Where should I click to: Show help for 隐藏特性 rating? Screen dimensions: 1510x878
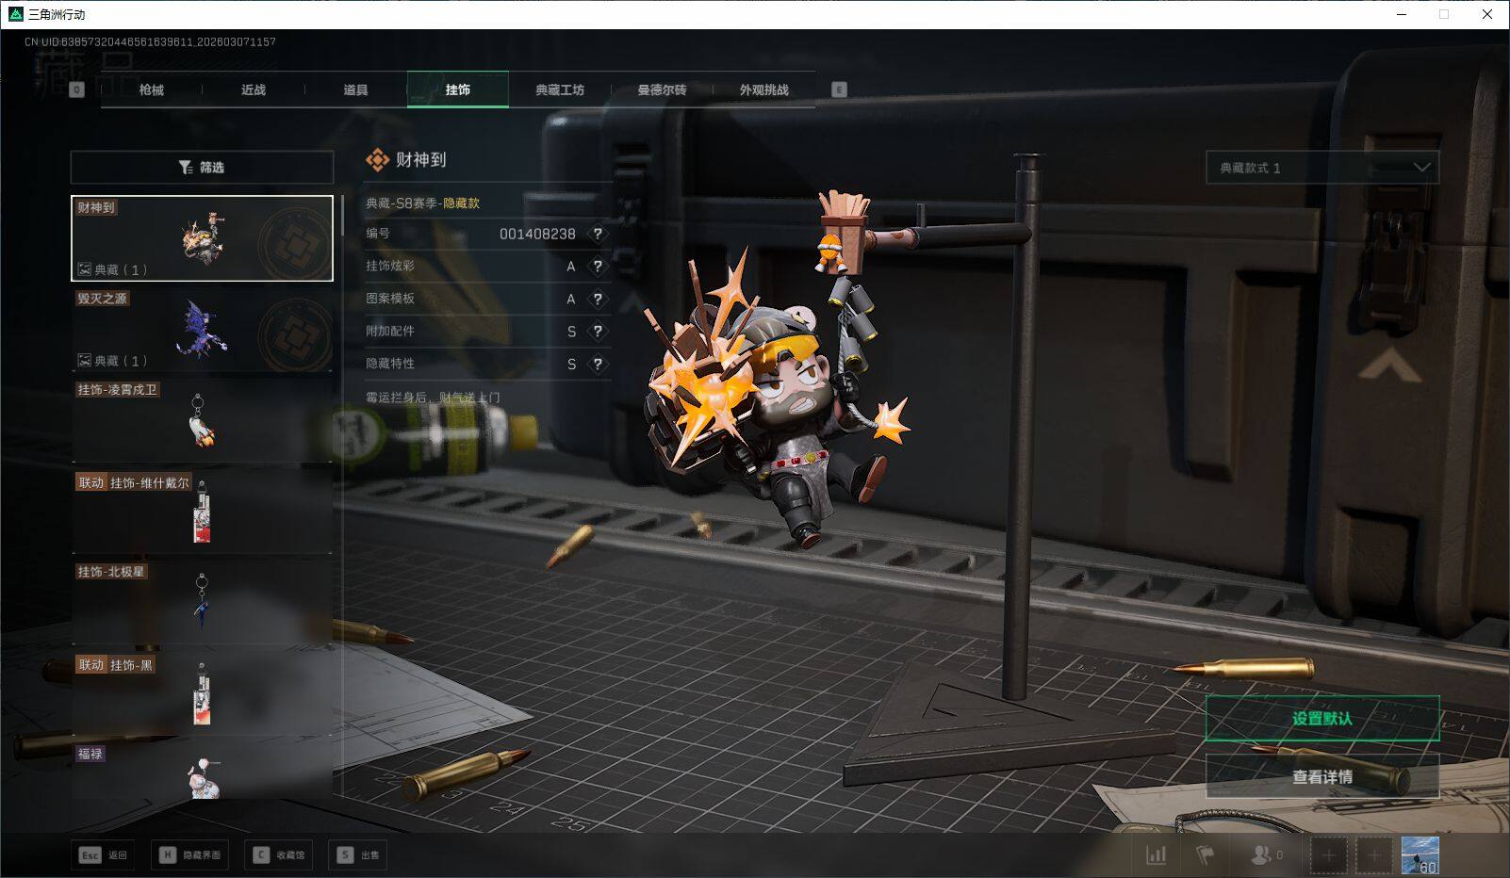[x=598, y=364]
